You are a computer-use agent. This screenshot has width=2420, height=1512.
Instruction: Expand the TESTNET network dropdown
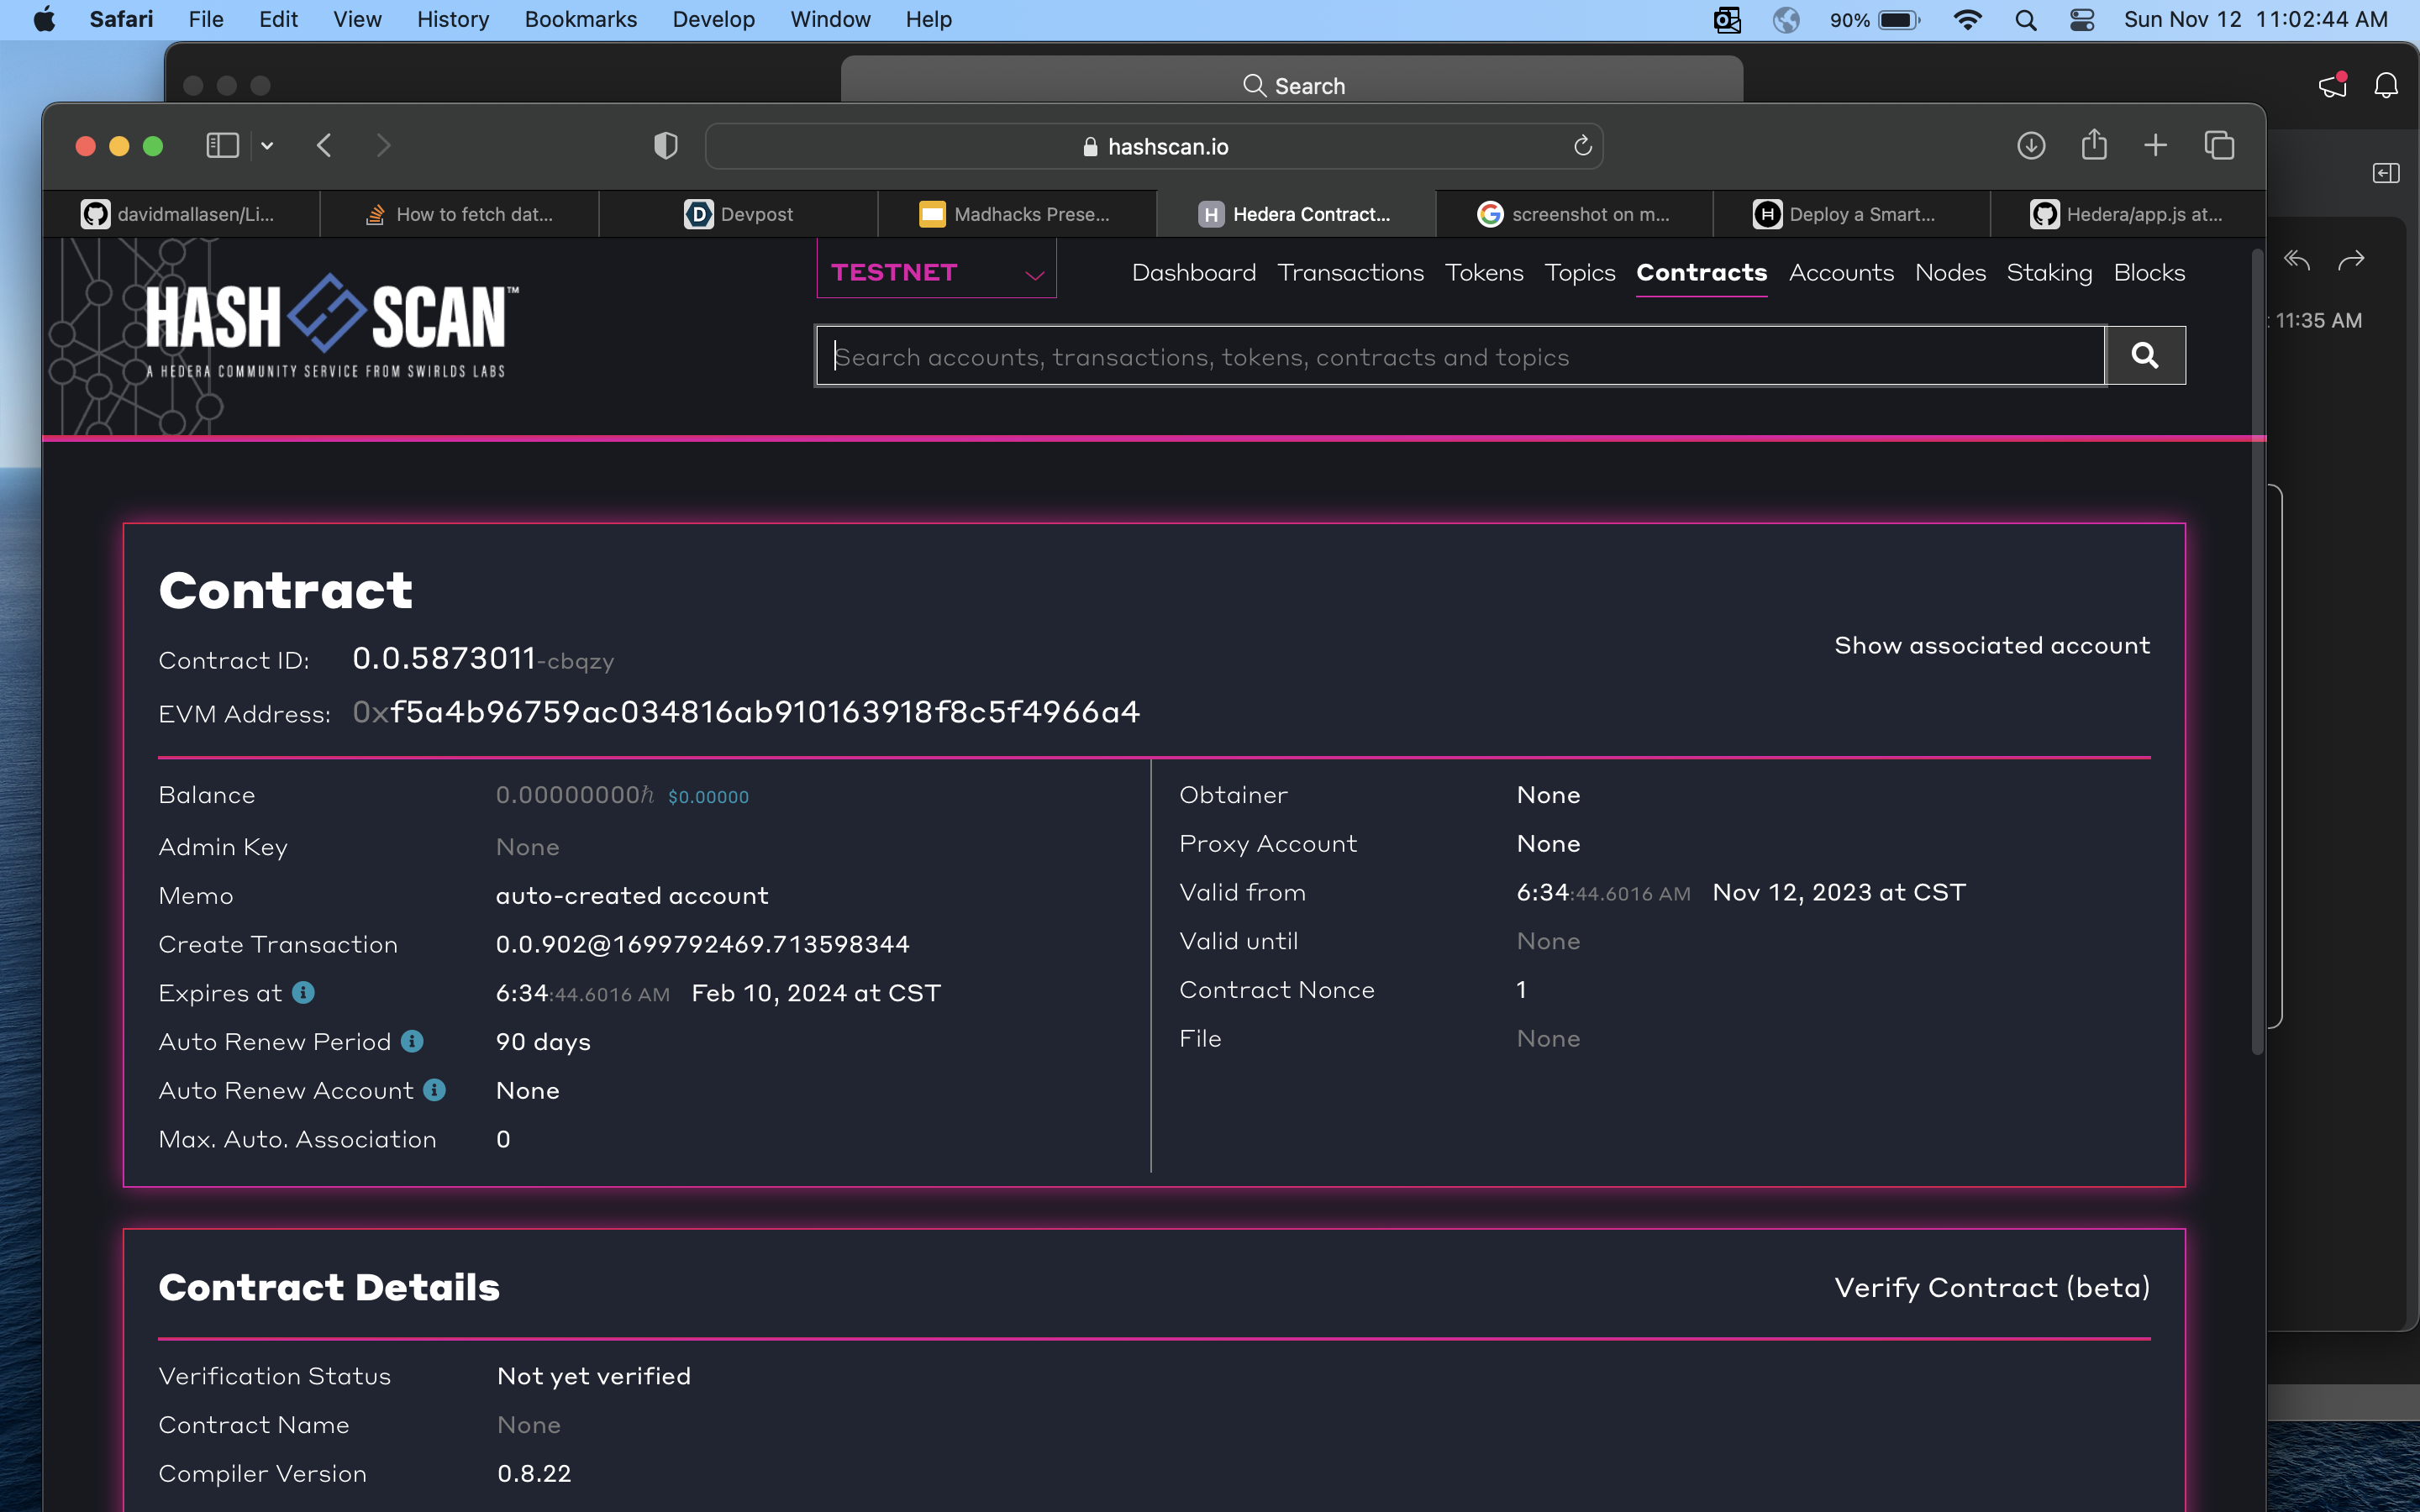coord(936,272)
